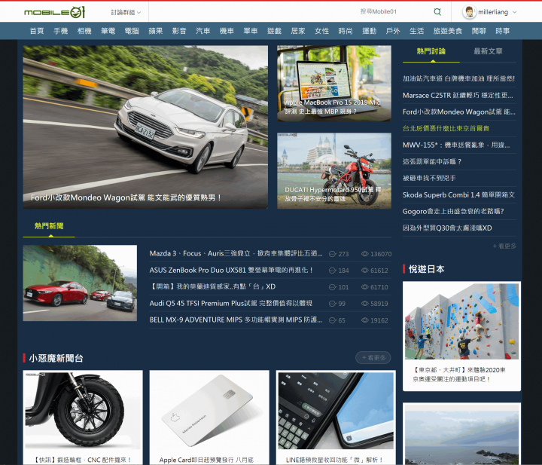Viewport: 542px width, 465px height.
Task: Open Mazda 3、Focus、Auris comparison article
Action: pyautogui.click(x=236, y=254)
